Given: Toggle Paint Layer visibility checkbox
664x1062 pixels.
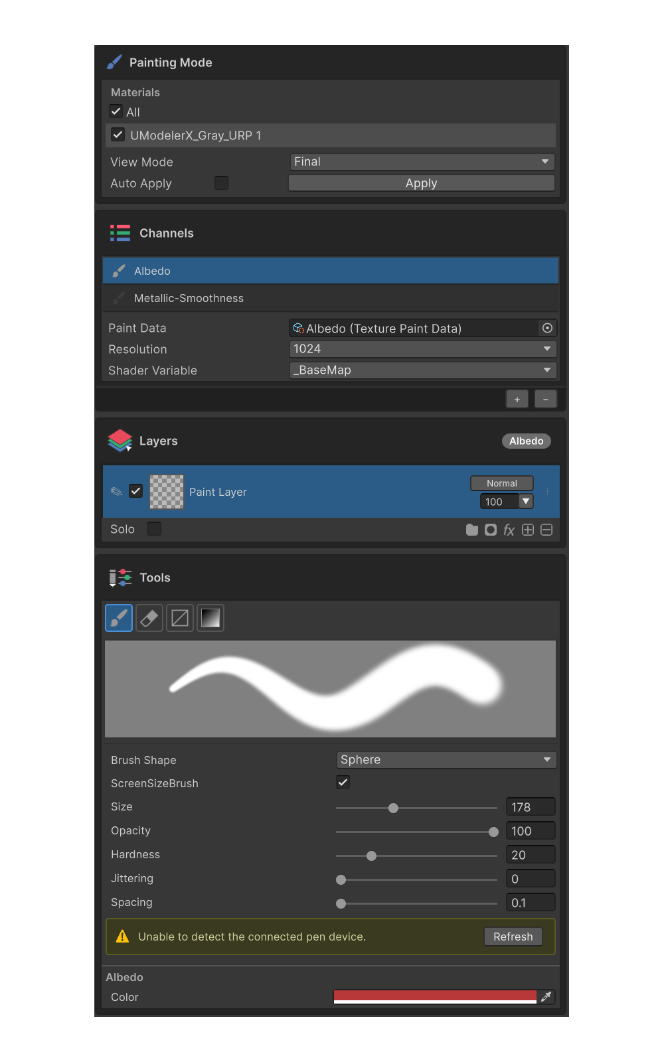Looking at the screenshot, I should click(136, 491).
